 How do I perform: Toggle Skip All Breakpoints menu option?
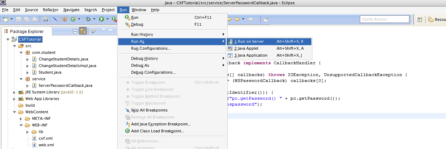click(x=149, y=110)
